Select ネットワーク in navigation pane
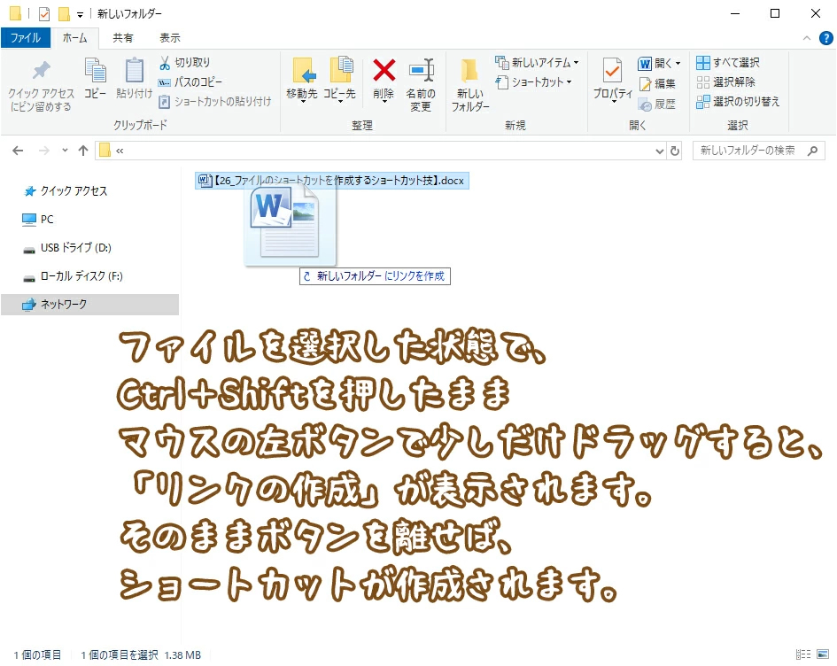 (x=89, y=304)
